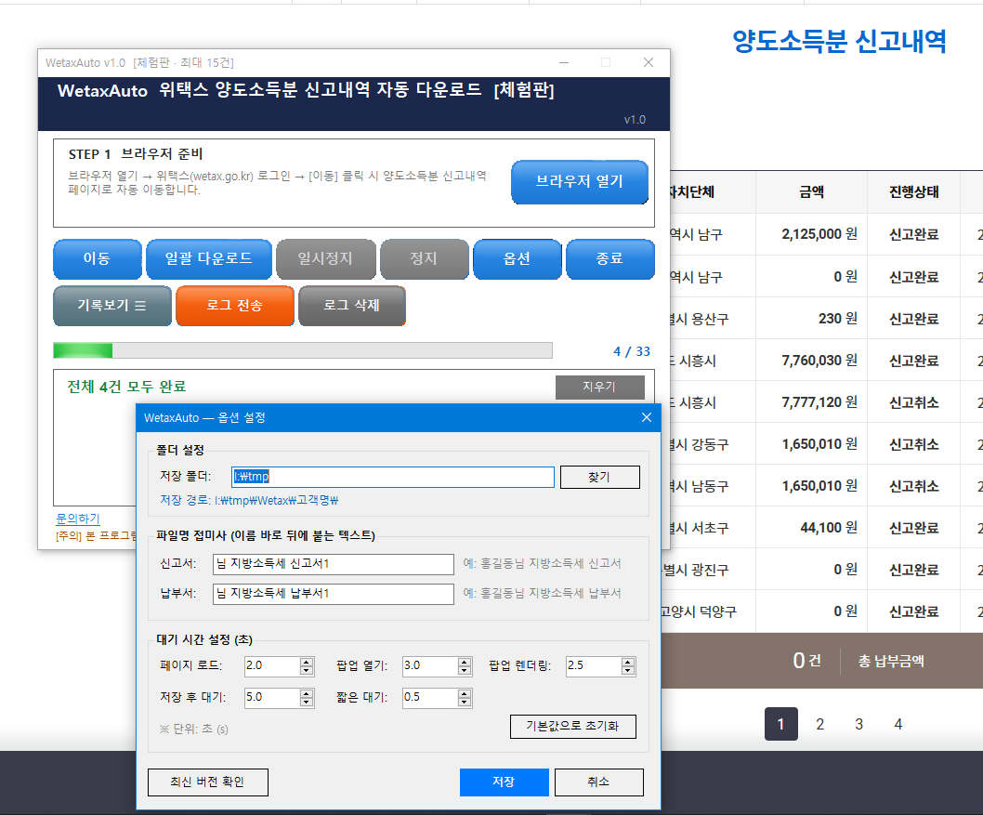Increase 짧은 대기 with up arrow
Screen dimensions: 983x815
[465, 693]
